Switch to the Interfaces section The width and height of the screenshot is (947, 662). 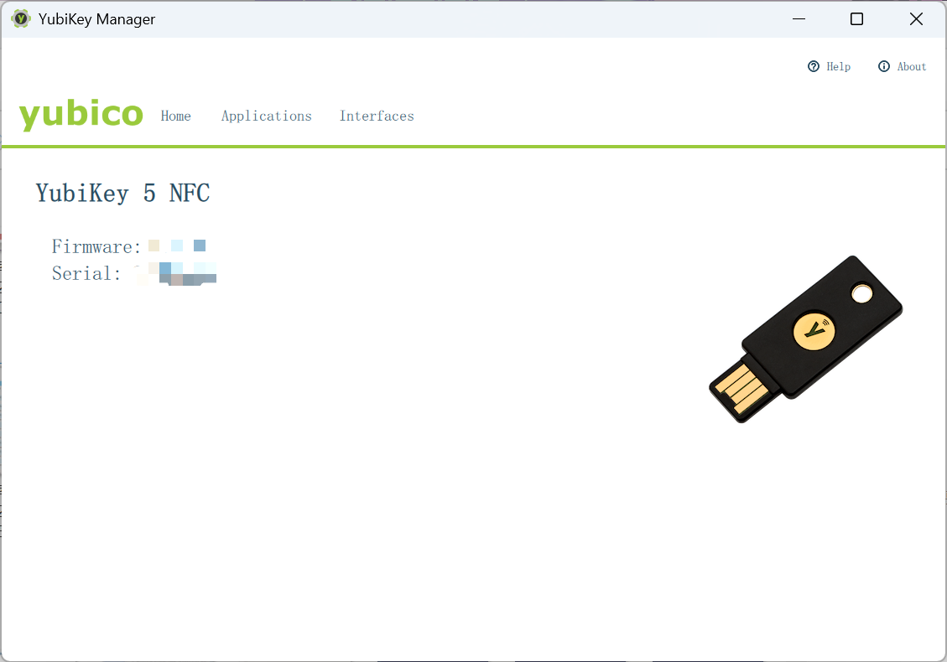377,116
